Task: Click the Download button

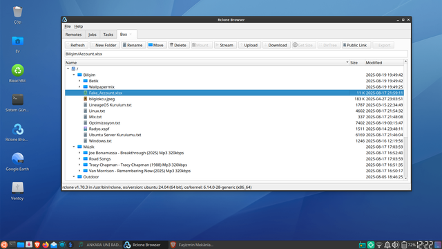Action: coord(276,45)
